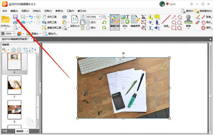Select the Selection tool (选取工具)
Viewport: 213px width, 135px height.
pyautogui.click(x=49, y=22)
